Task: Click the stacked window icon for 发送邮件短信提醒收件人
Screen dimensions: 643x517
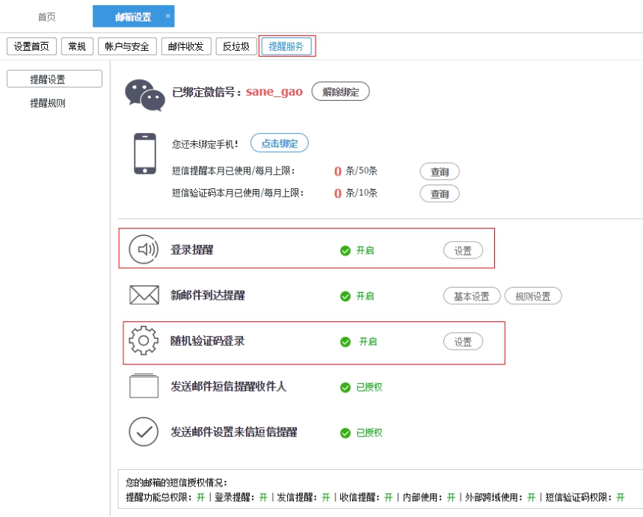Action: click(x=144, y=386)
